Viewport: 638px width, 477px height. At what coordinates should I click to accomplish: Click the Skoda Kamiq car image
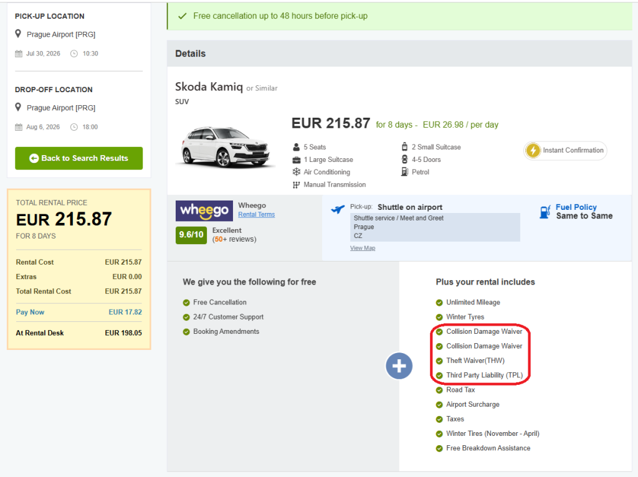pyautogui.click(x=226, y=148)
